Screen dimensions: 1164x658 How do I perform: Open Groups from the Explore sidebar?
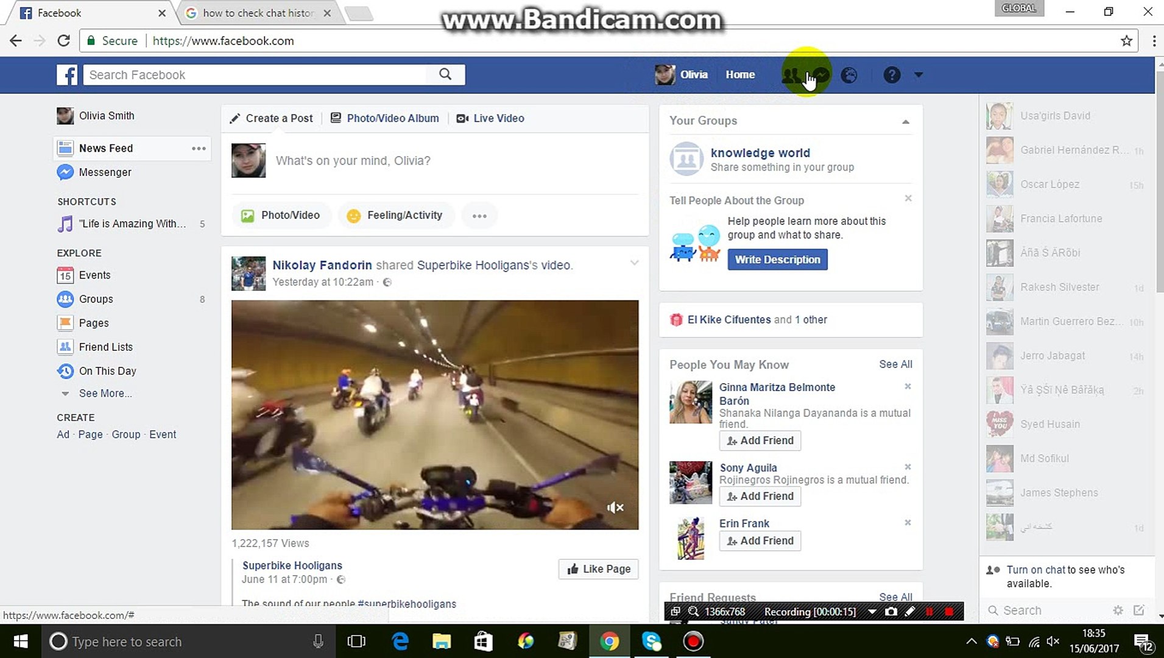coord(97,299)
